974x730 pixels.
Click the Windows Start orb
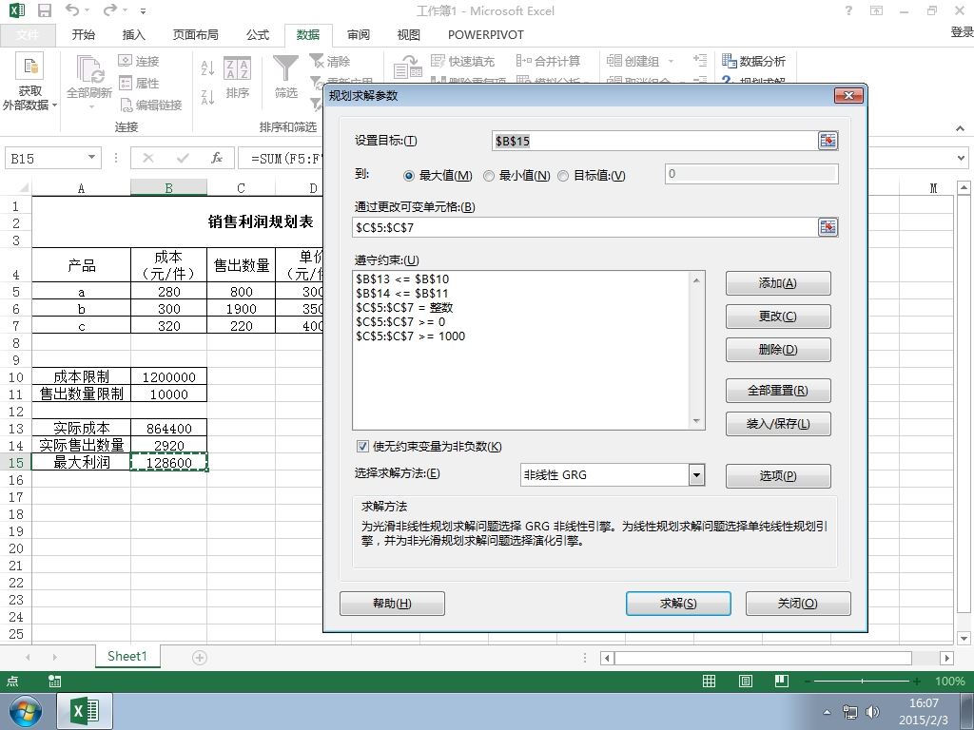tap(25, 711)
